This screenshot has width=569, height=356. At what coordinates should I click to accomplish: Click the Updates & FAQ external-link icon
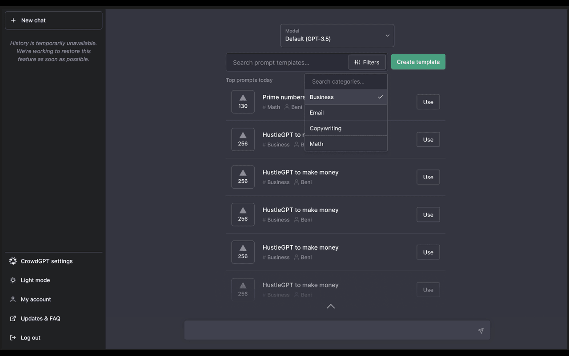tap(13, 318)
